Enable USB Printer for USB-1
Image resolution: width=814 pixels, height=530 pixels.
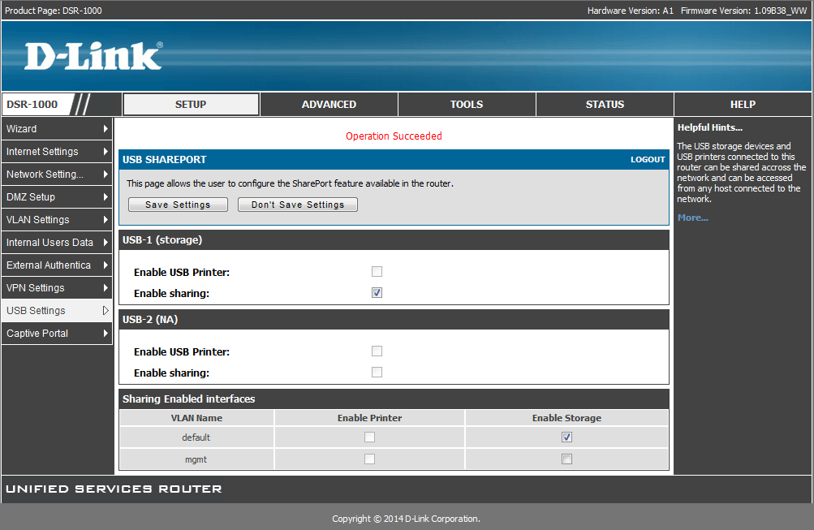coord(377,271)
